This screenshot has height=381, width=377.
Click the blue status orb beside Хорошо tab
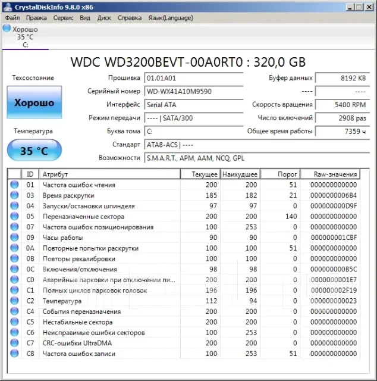(7, 28)
